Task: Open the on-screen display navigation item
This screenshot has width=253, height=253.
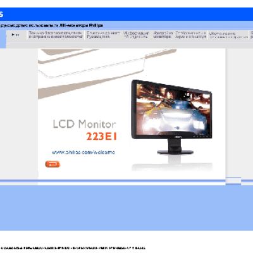Action: (x=190, y=35)
